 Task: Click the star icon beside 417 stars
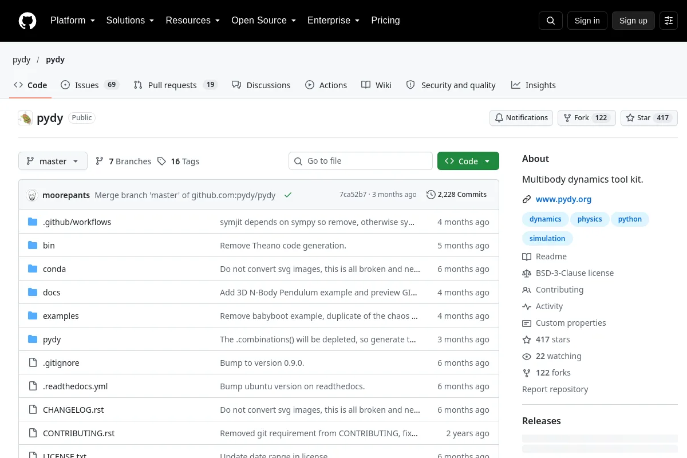point(527,340)
